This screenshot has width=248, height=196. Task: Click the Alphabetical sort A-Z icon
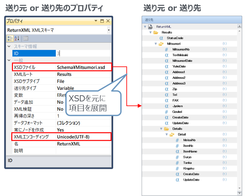[17, 38]
